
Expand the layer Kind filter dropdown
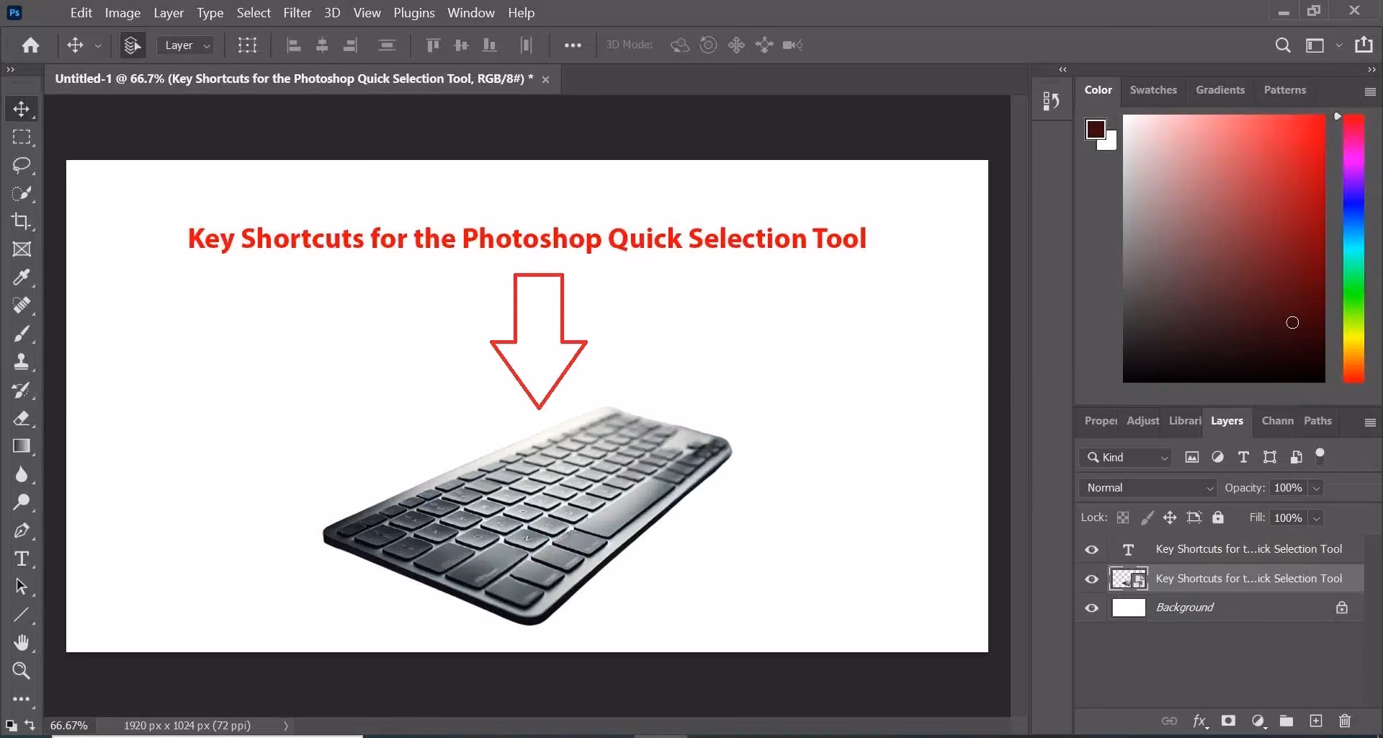[1164, 457]
